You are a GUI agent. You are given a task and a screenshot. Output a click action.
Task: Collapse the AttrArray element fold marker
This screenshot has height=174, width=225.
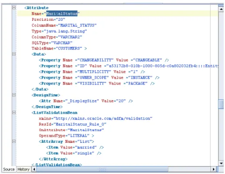[14, 141]
